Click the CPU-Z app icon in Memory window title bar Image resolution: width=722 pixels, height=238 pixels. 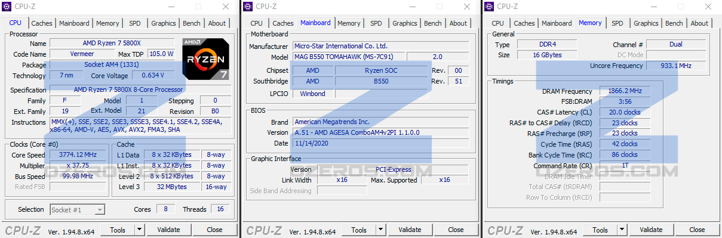click(x=488, y=7)
